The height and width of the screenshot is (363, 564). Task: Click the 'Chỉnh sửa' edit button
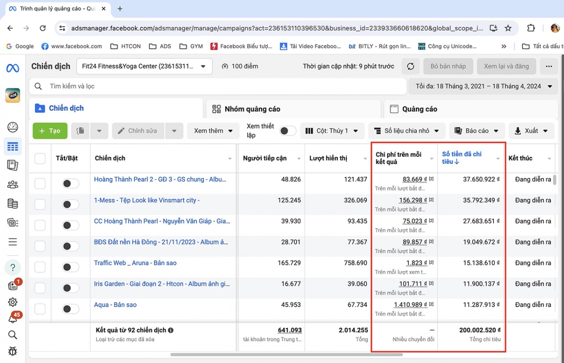(x=137, y=131)
